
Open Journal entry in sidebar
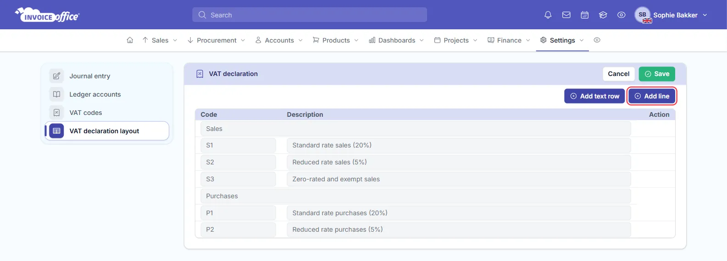(x=107, y=76)
